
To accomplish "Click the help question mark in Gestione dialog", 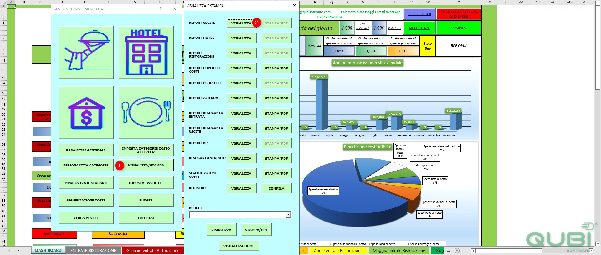I will (x=161, y=9).
